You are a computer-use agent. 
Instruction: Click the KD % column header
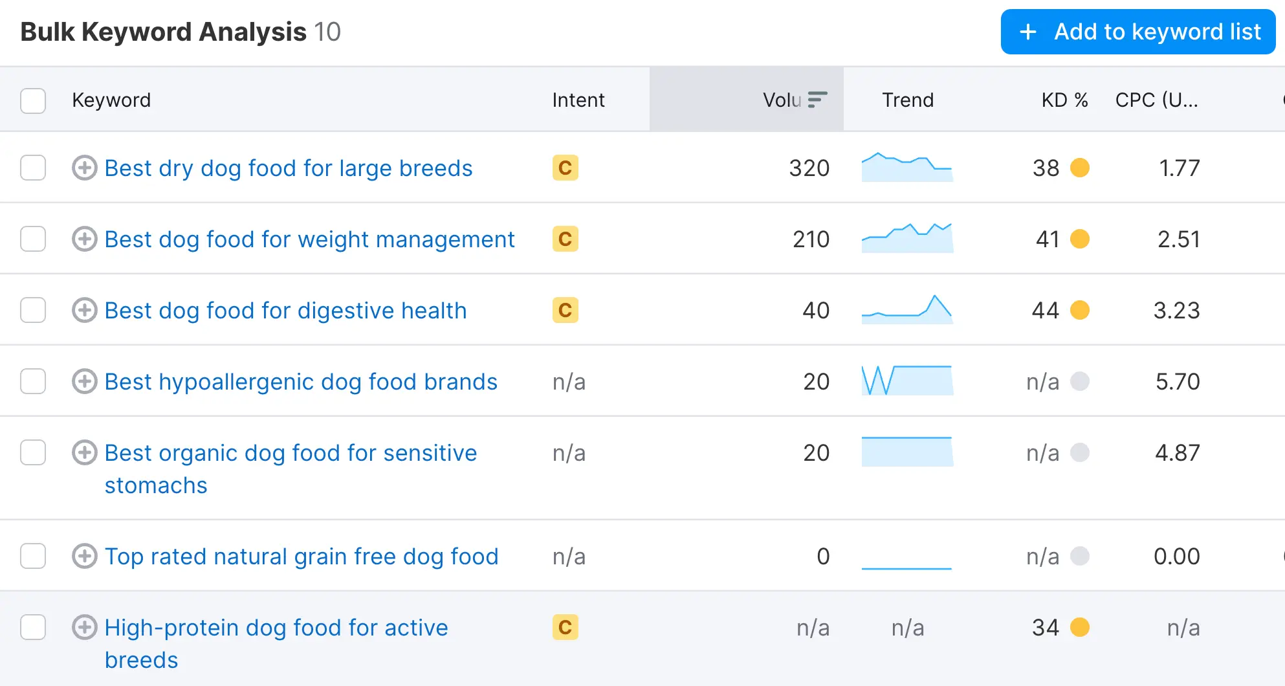(1064, 100)
